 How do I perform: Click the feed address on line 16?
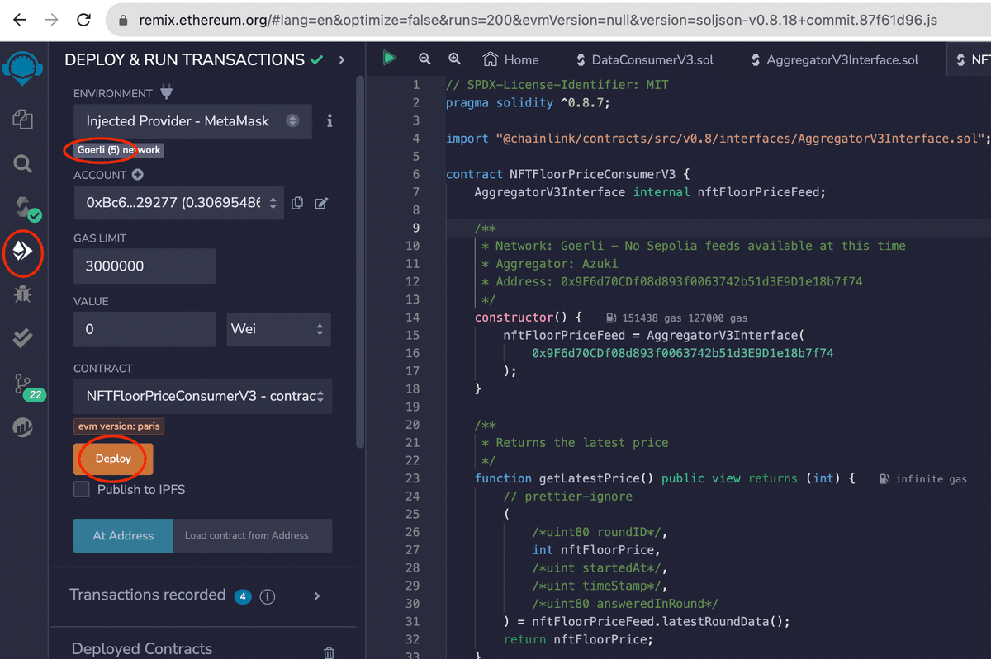coord(682,353)
